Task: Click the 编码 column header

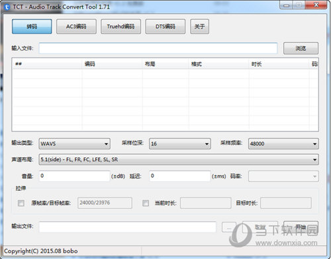Action: [112, 64]
